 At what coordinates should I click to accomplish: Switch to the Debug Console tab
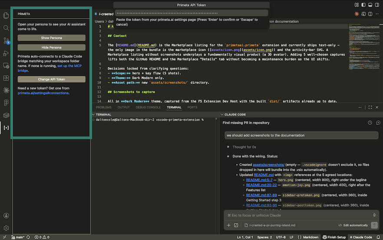(148, 107)
